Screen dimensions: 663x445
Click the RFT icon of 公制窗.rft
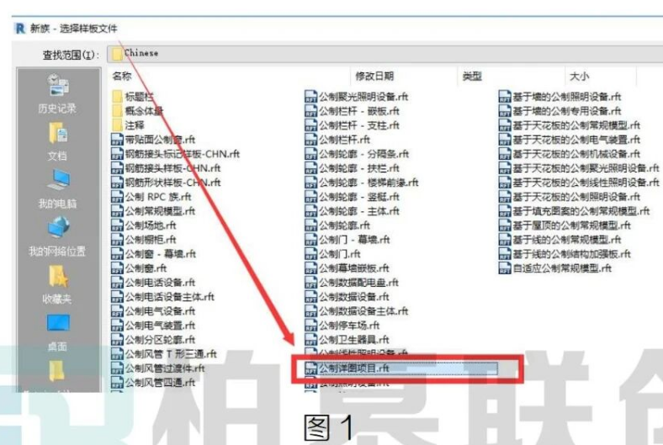coord(117,268)
